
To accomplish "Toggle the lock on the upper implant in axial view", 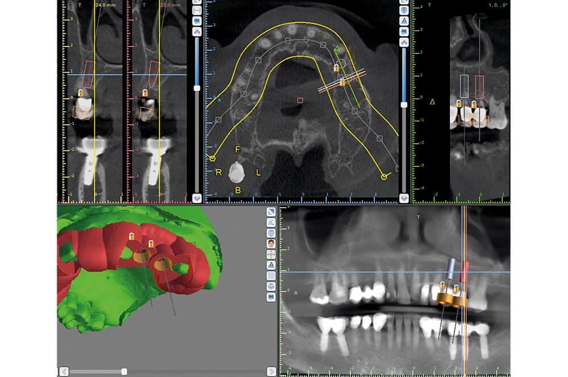I will (x=336, y=68).
